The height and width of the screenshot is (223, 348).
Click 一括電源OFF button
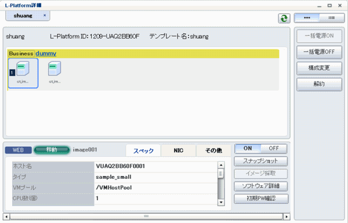pyautogui.click(x=319, y=52)
